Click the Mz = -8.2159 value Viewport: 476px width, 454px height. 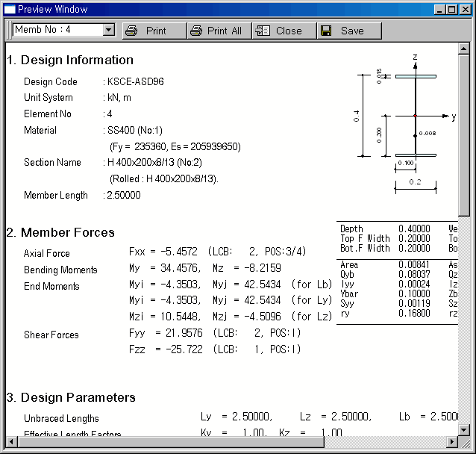point(247,268)
